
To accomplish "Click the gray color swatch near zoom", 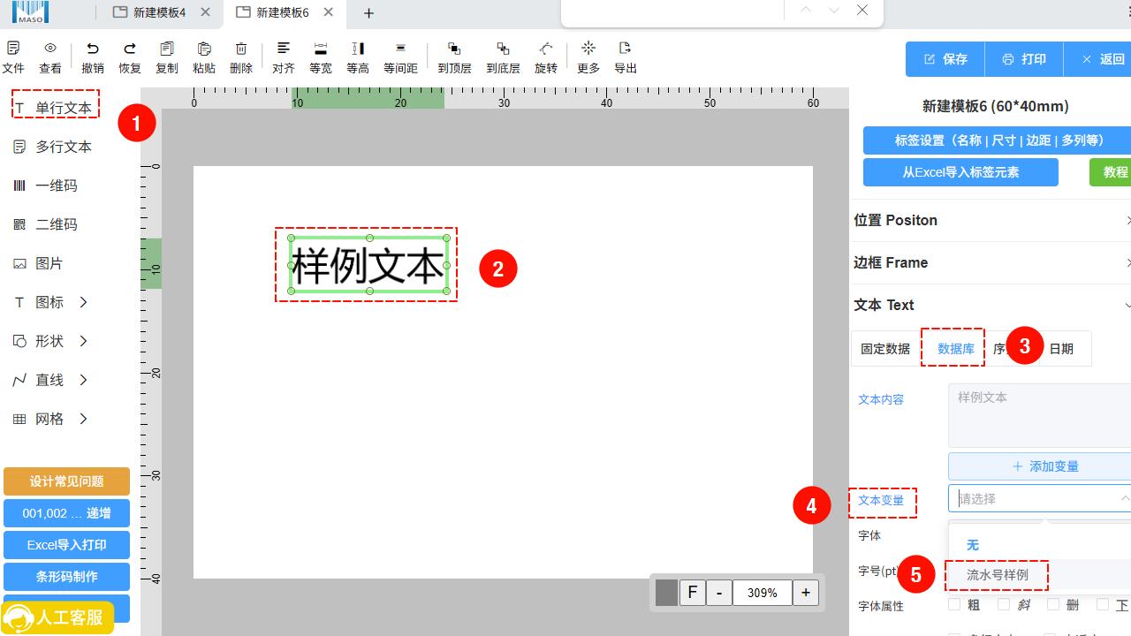I will 667,593.
